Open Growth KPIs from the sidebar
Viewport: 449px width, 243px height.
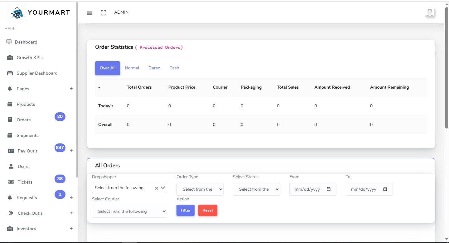point(30,58)
